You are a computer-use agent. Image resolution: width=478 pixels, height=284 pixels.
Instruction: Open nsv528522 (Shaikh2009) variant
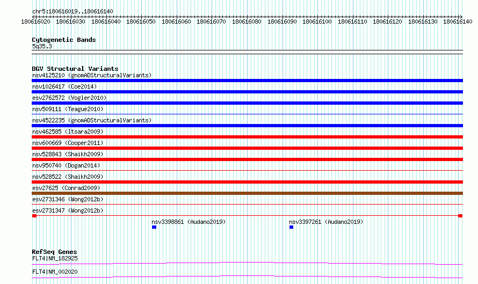(x=68, y=177)
